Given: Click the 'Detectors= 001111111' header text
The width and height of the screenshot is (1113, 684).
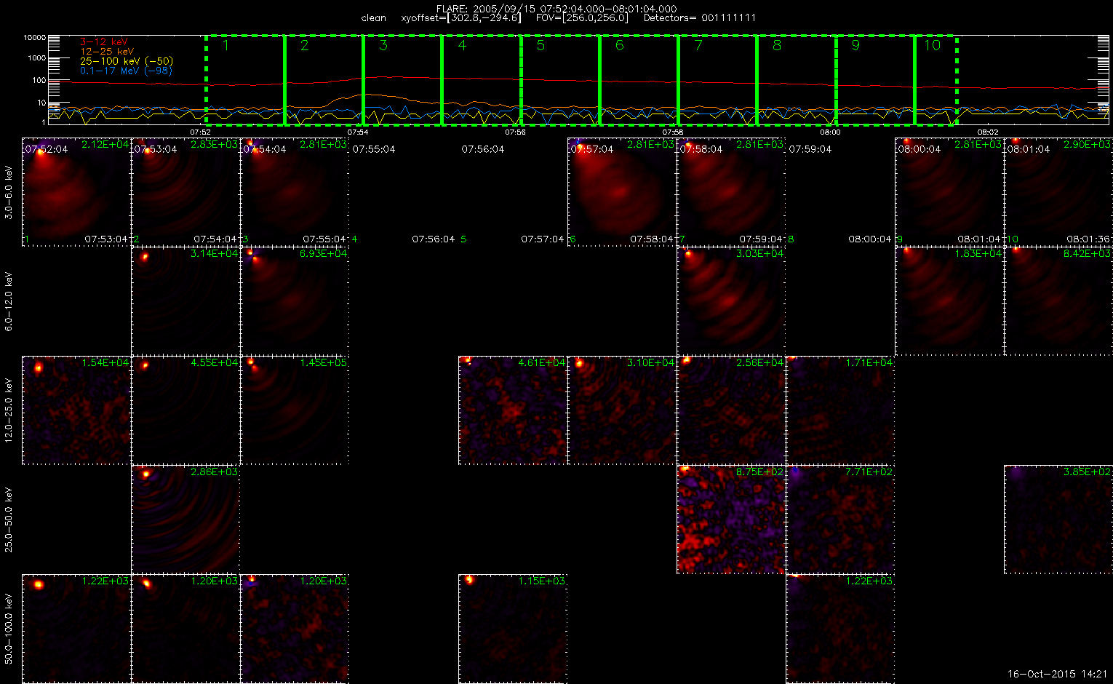Looking at the screenshot, I should [700, 17].
